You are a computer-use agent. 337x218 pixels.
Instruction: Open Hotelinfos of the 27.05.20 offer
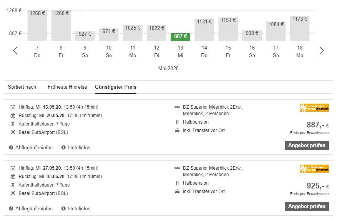pyautogui.click(x=79, y=208)
